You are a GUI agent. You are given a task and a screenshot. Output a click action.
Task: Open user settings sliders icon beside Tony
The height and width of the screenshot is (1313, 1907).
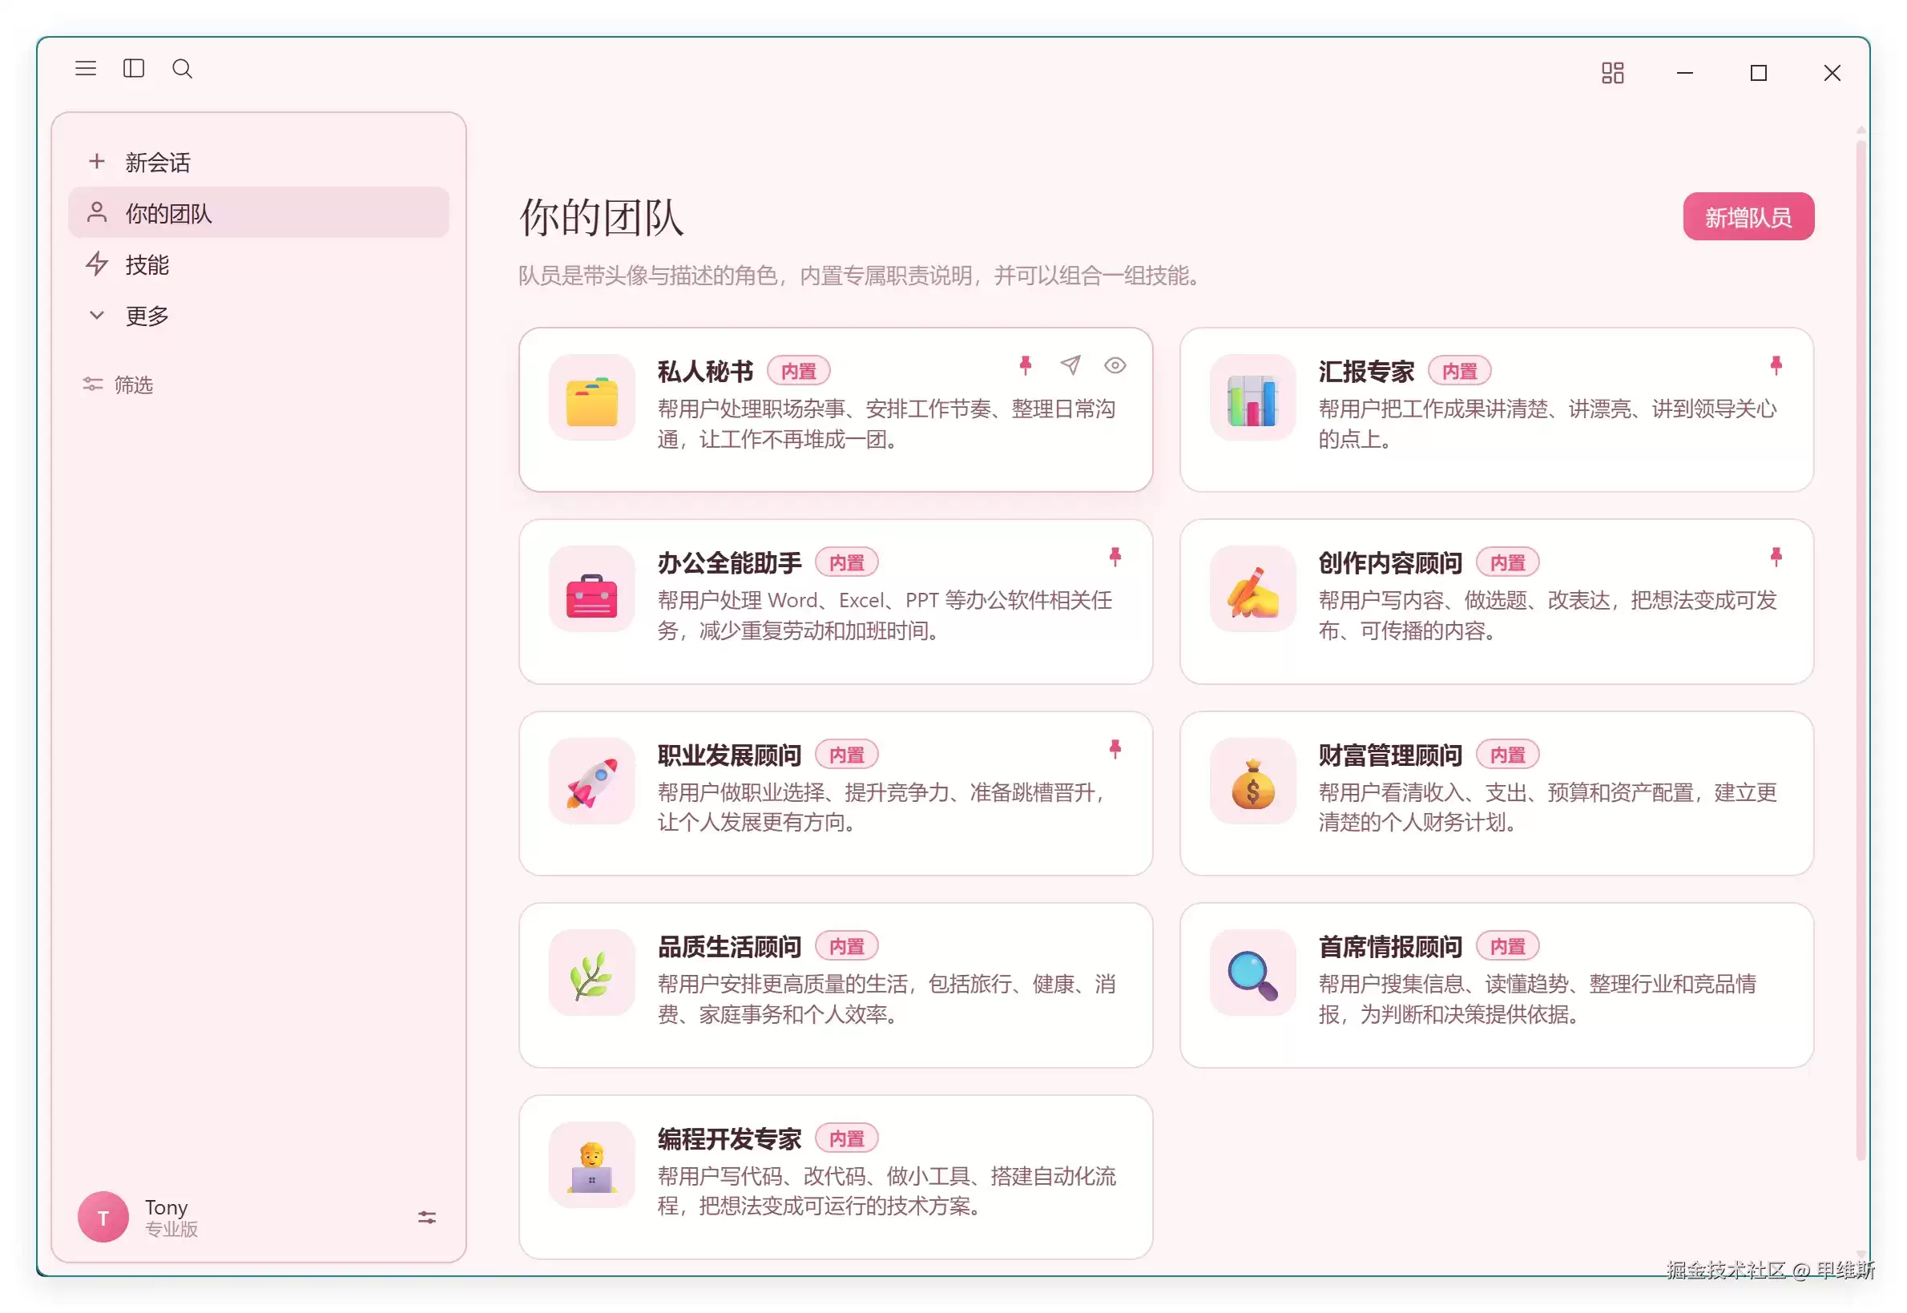point(426,1217)
